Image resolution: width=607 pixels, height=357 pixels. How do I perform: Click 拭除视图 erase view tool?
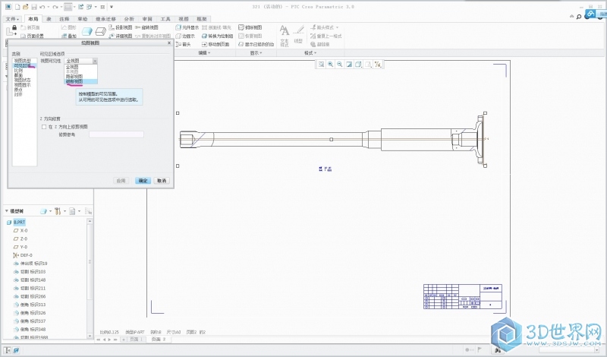coord(250,27)
